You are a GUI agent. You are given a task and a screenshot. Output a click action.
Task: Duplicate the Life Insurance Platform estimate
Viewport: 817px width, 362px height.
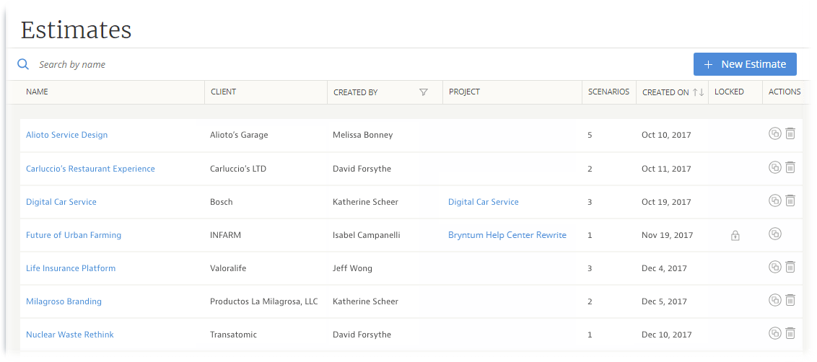point(775,267)
